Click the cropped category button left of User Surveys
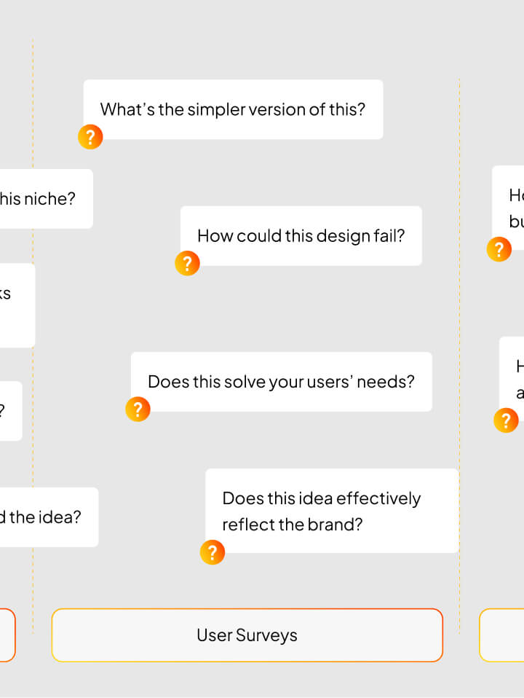Screen dimensions: 524x698 (x=7, y=635)
